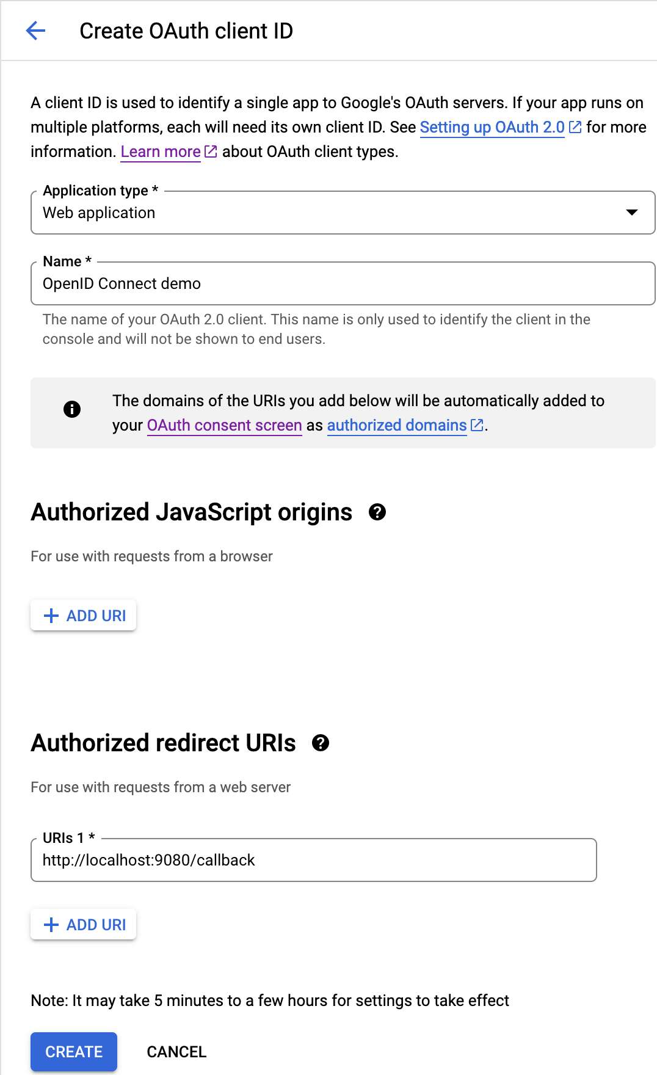Click the URIs 1 redirect field
This screenshot has width=657, height=1075.
(313, 860)
